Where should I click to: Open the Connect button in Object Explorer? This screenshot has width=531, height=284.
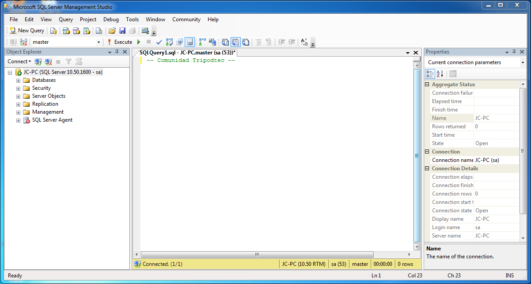[19, 61]
